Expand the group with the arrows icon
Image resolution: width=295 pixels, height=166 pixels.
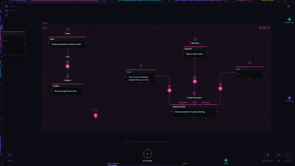coord(260,28)
